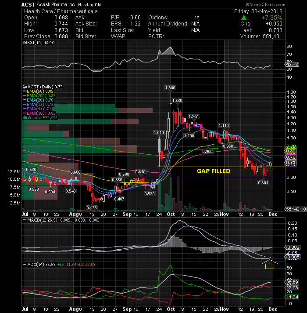Screen dimensions: 307x313
Task: Click the RSI(14) 43.43 indicator label
Action: [x=39, y=43]
